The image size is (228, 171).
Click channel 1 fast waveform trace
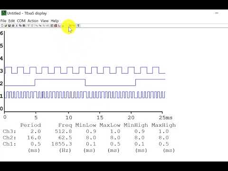pyautogui.click(x=85, y=95)
